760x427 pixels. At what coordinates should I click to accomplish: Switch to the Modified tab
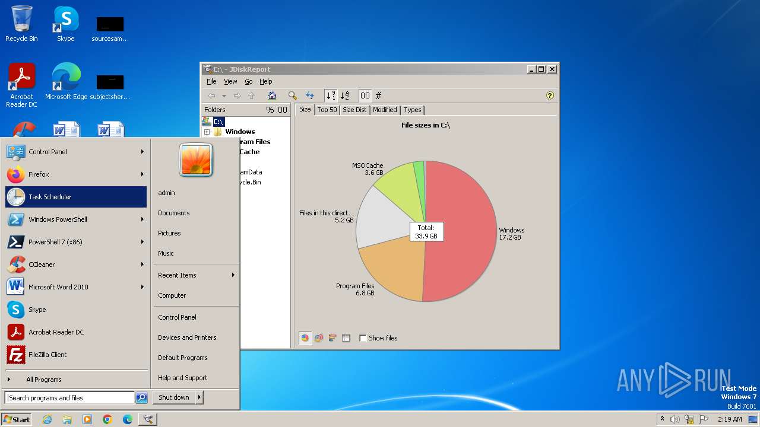pos(385,110)
